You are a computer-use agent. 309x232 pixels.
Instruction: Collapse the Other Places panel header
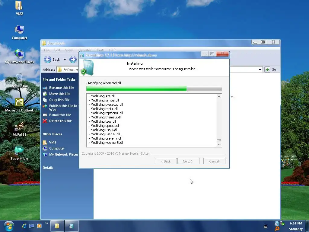pos(52,134)
